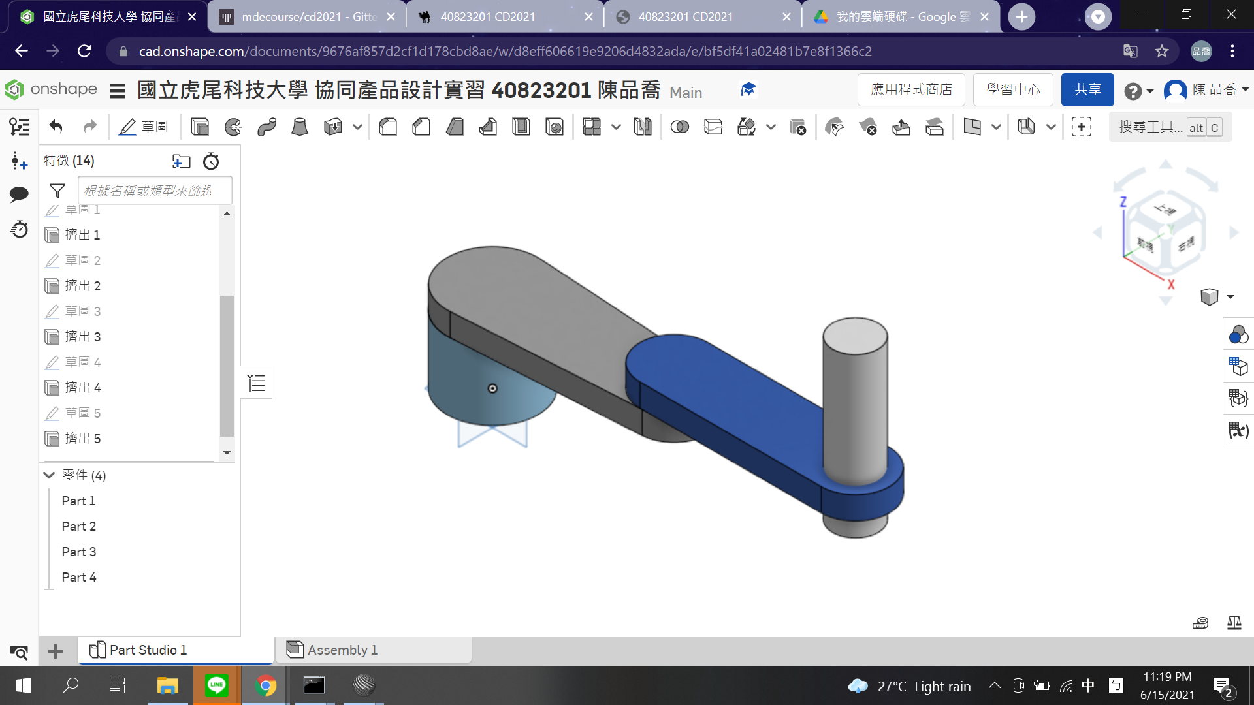The width and height of the screenshot is (1254, 705).
Task: Activate the Loft tool icon
Action: click(300, 127)
